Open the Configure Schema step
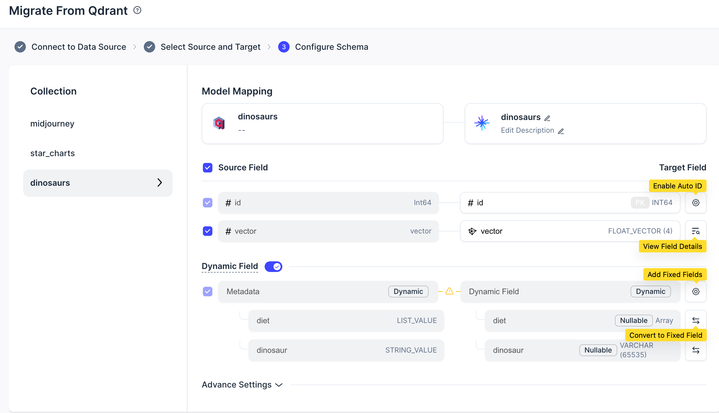Image resolution: width=719 pixels, height=413 pixels. tap(331, 47)
